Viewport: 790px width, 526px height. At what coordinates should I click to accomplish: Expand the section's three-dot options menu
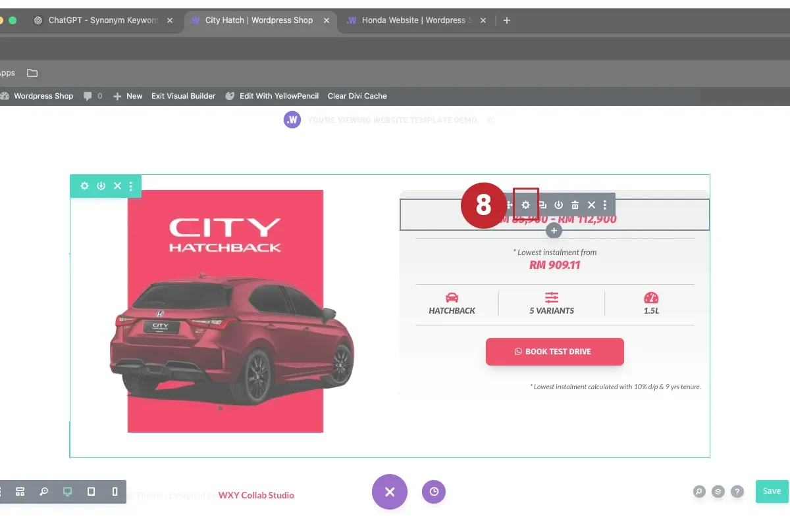click(130, 186)
